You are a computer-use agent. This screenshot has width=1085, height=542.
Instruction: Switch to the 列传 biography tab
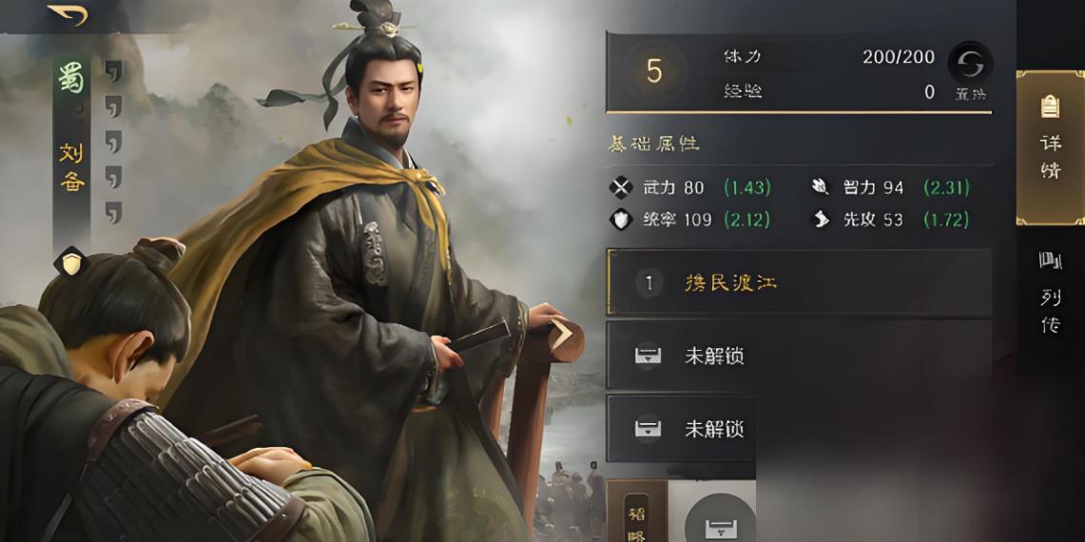point(1051,291)
